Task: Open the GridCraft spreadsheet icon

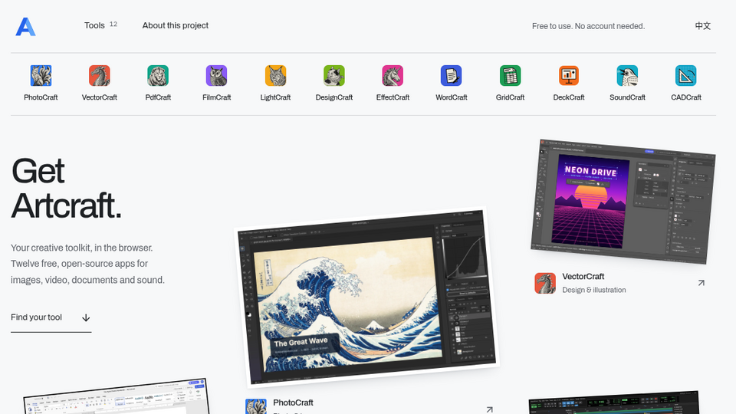Action: (511, 76)
